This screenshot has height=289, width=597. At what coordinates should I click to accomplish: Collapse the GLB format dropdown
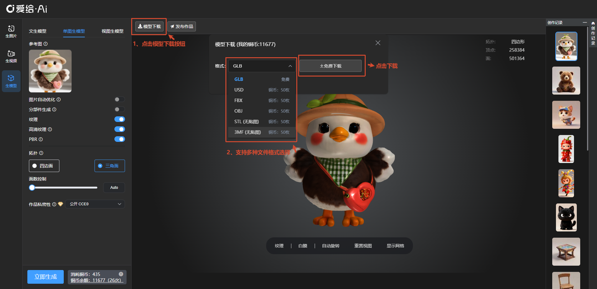click(x=262, y=66)
